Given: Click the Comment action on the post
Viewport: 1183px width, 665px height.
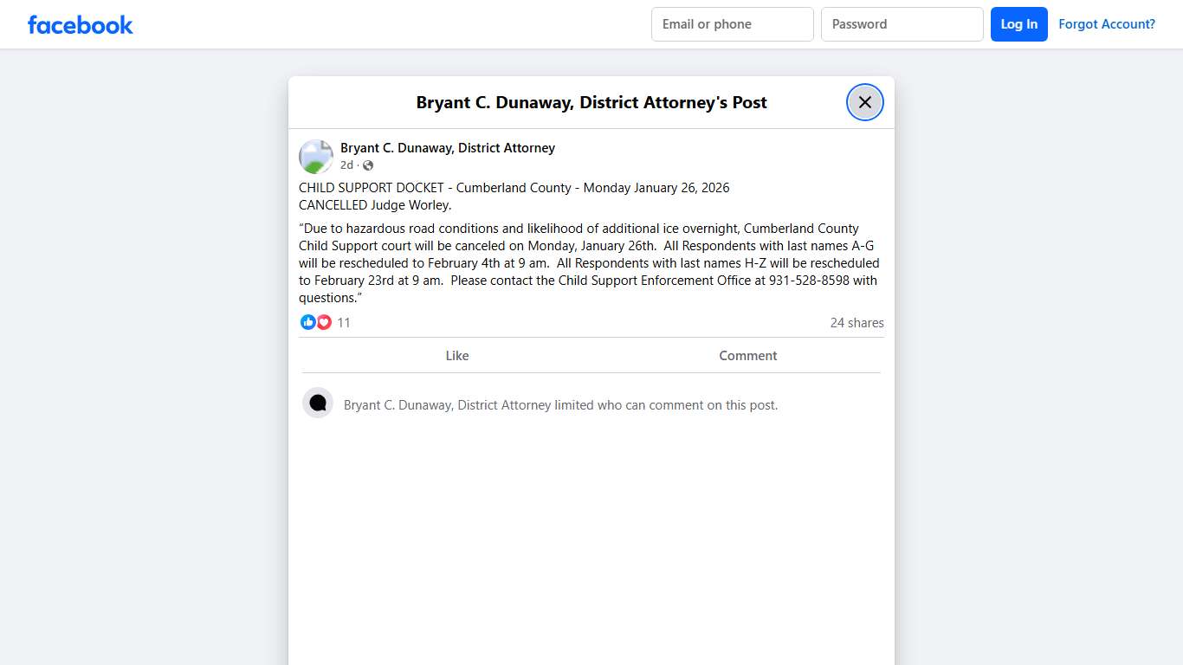Looking at the screenshot, I should click(747, 355).
